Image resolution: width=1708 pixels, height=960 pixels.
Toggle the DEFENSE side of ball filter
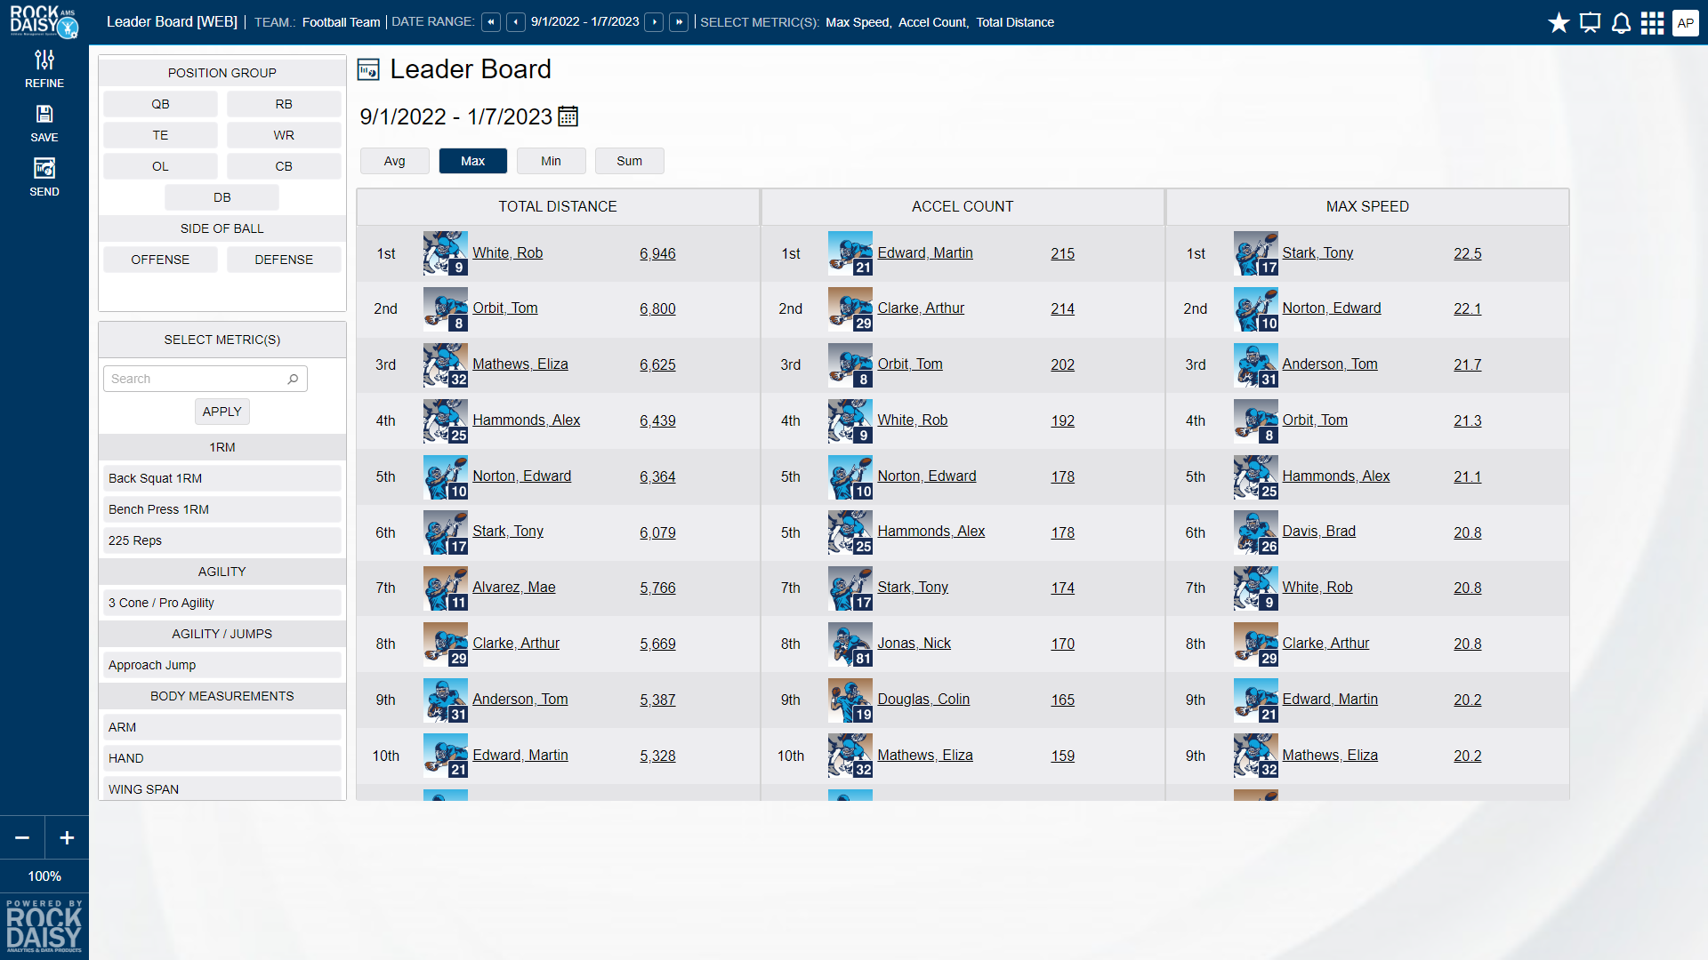[x=284, y=260]
